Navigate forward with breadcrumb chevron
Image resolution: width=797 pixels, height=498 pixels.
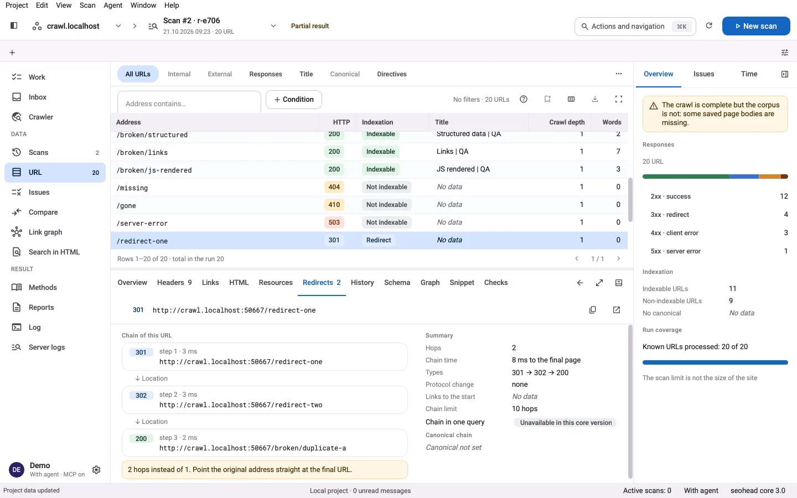134,26
